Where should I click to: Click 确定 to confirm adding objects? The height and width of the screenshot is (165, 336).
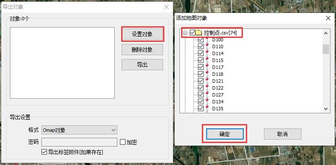(225, 134)
